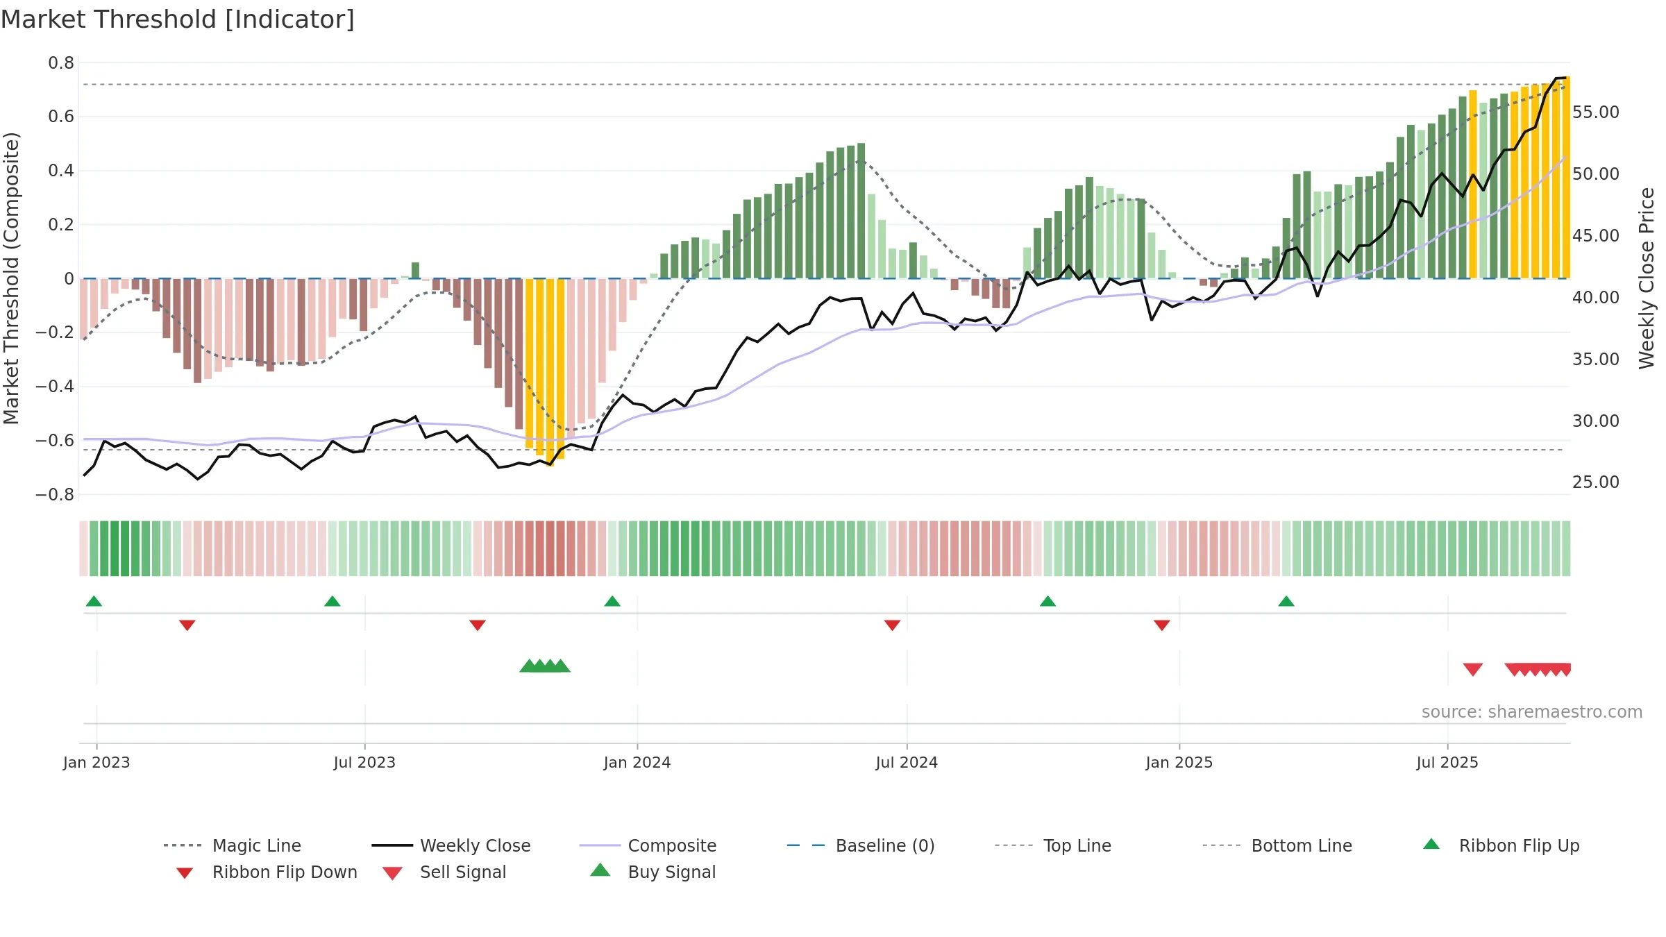Toggle the Sell Signal legend entry
This screenshot has width=1666, height=937.
444,872
